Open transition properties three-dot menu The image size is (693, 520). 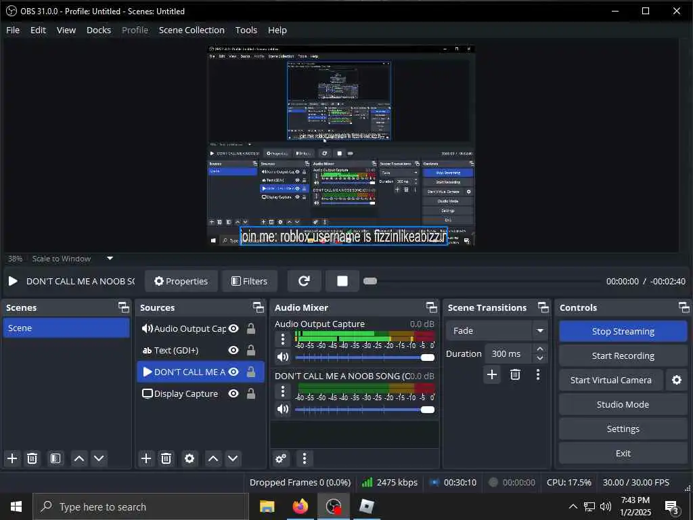538,375
